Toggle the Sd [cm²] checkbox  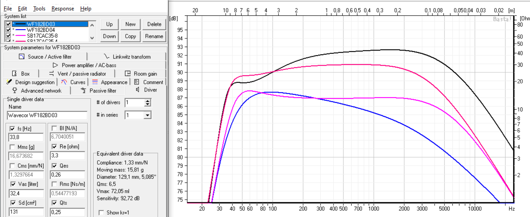click(x=13, y=203)
